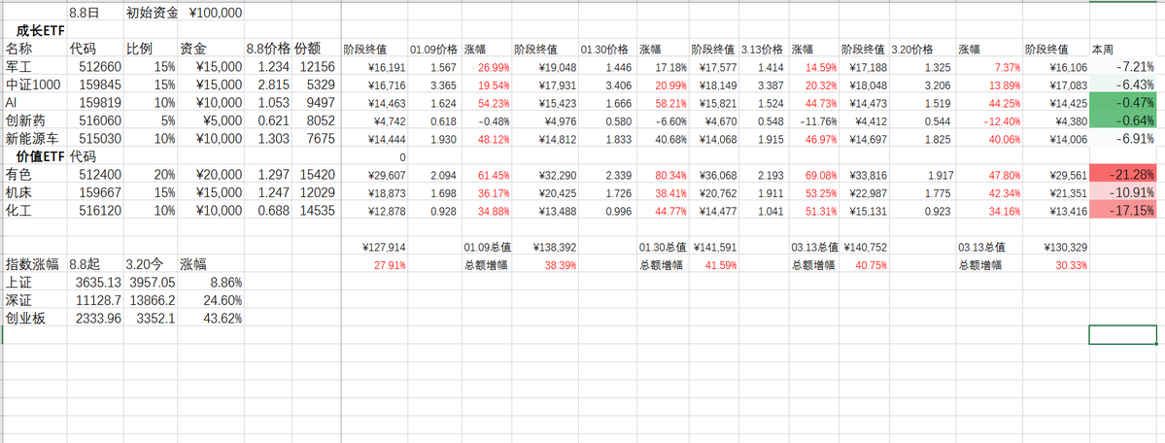Click the 0.688 price cell
Viewport: 1165px width, 443px height.
269,210
